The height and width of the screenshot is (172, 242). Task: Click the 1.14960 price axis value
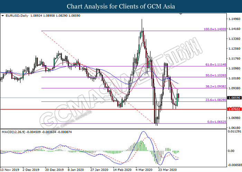[234, 19]
